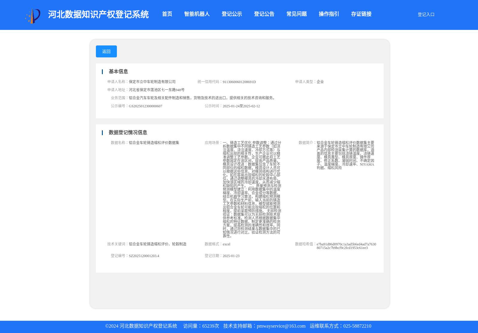Select the data hash value e7ba91d86d…
The image size is (478, 333).
tap(346, 246)
